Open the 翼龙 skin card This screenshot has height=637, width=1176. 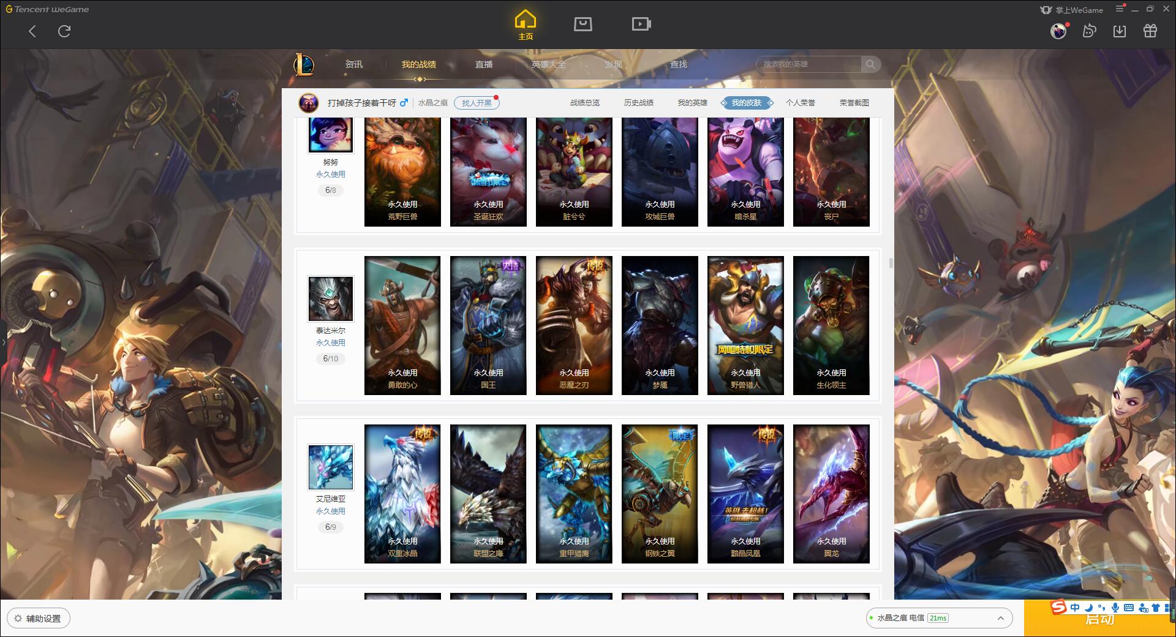[x=831, y=494]
